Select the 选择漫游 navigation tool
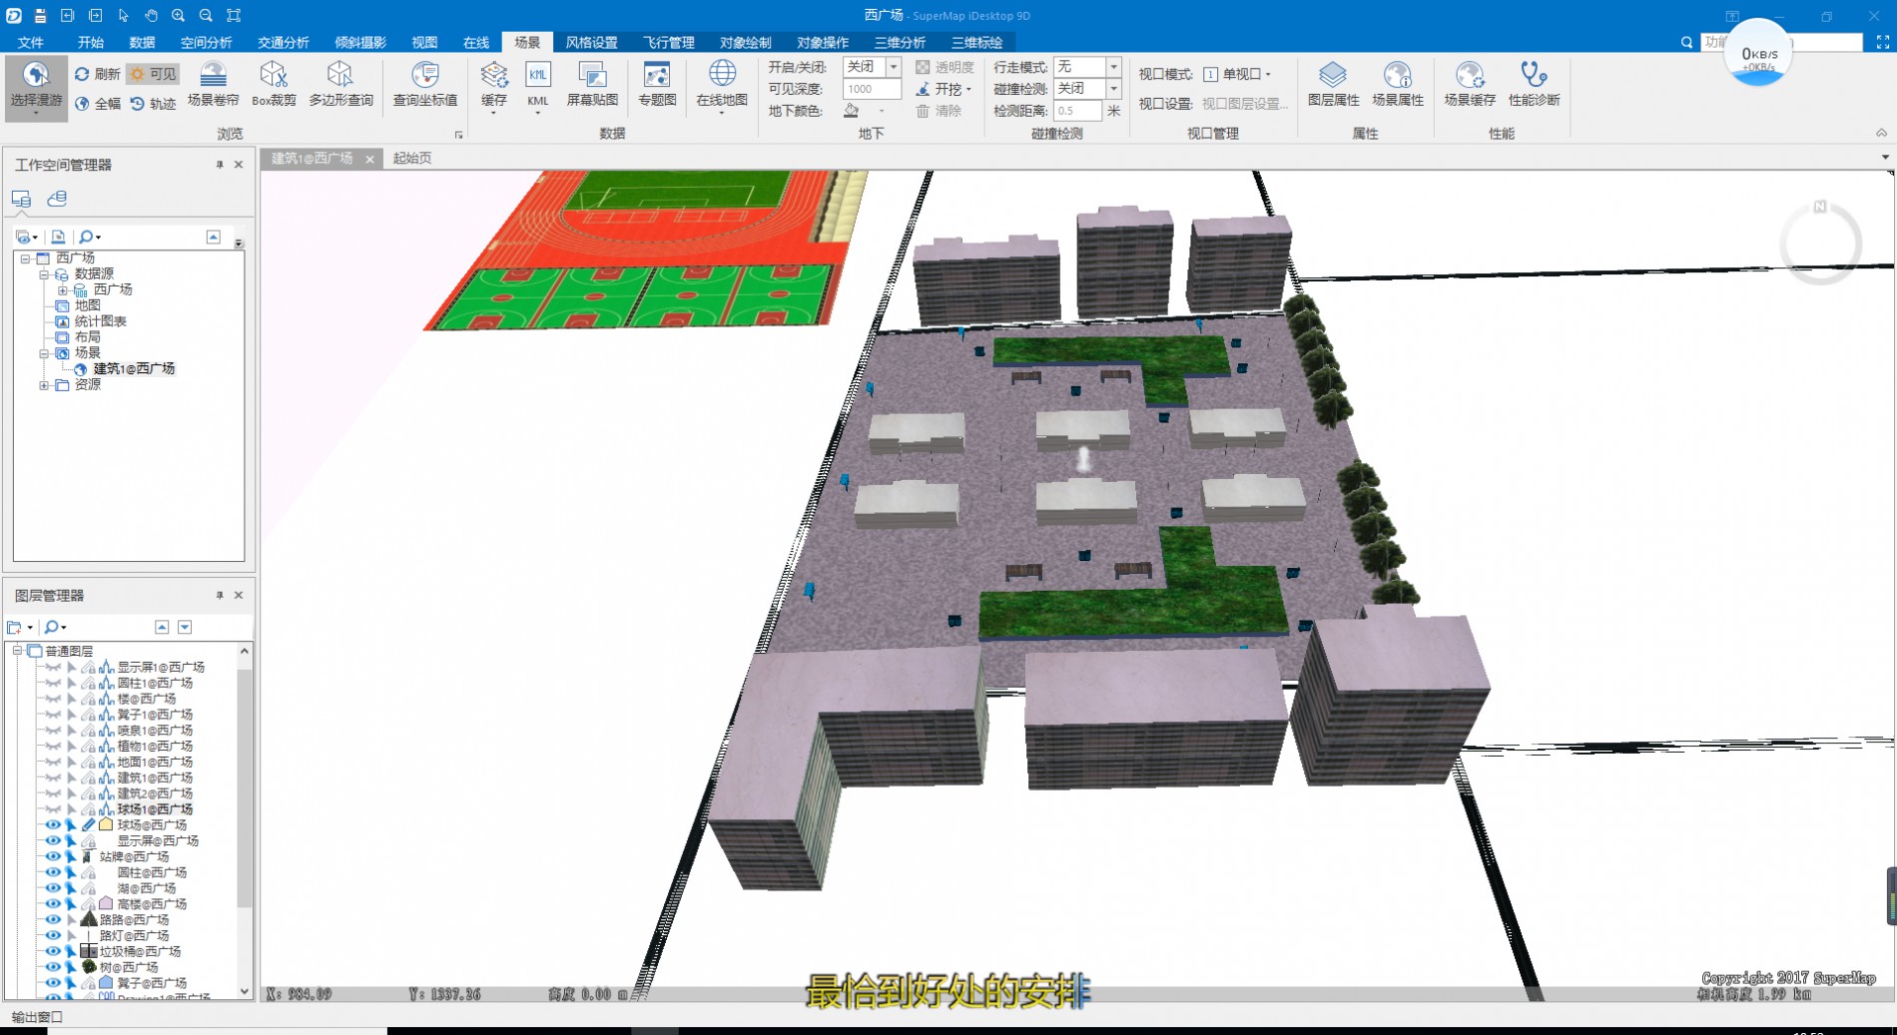This screenshot has height=1035, width=1897. pyautogui.click(x=36, y=88)
